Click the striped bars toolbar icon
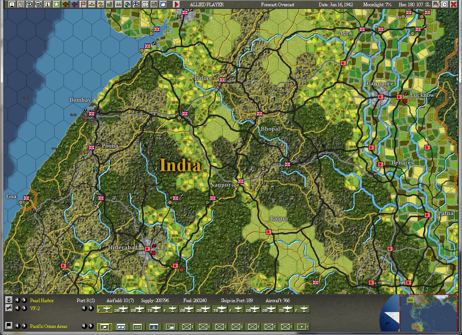Viewport: 462px width, 335px height. click(154, 4)
